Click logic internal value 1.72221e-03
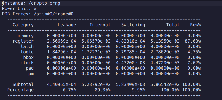This screenshot has width=222, height=100. (96, 52)
